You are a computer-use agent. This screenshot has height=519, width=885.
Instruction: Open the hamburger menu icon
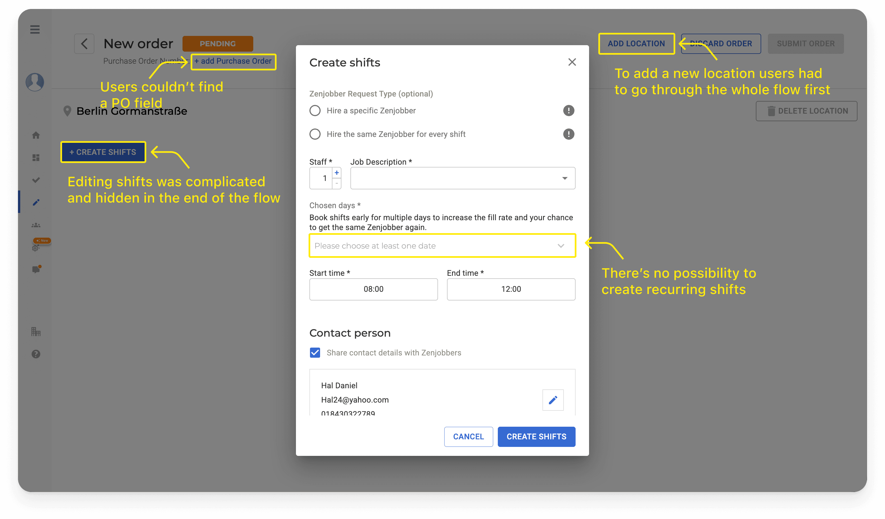coord(35,29)
